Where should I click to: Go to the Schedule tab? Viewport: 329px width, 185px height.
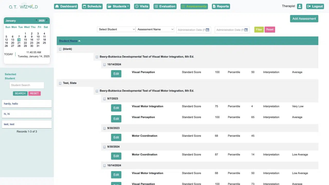point(92,6)
